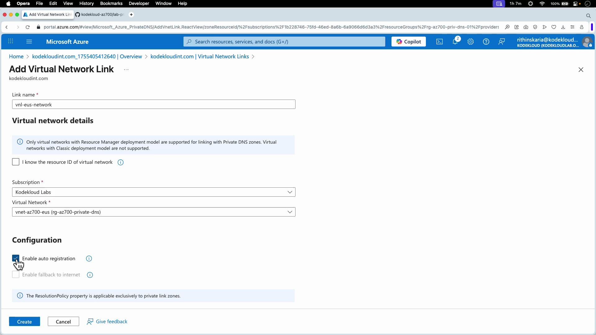Open the notifications bell
This screenshot has width=596, height=335.
click(x=455, y=42)
